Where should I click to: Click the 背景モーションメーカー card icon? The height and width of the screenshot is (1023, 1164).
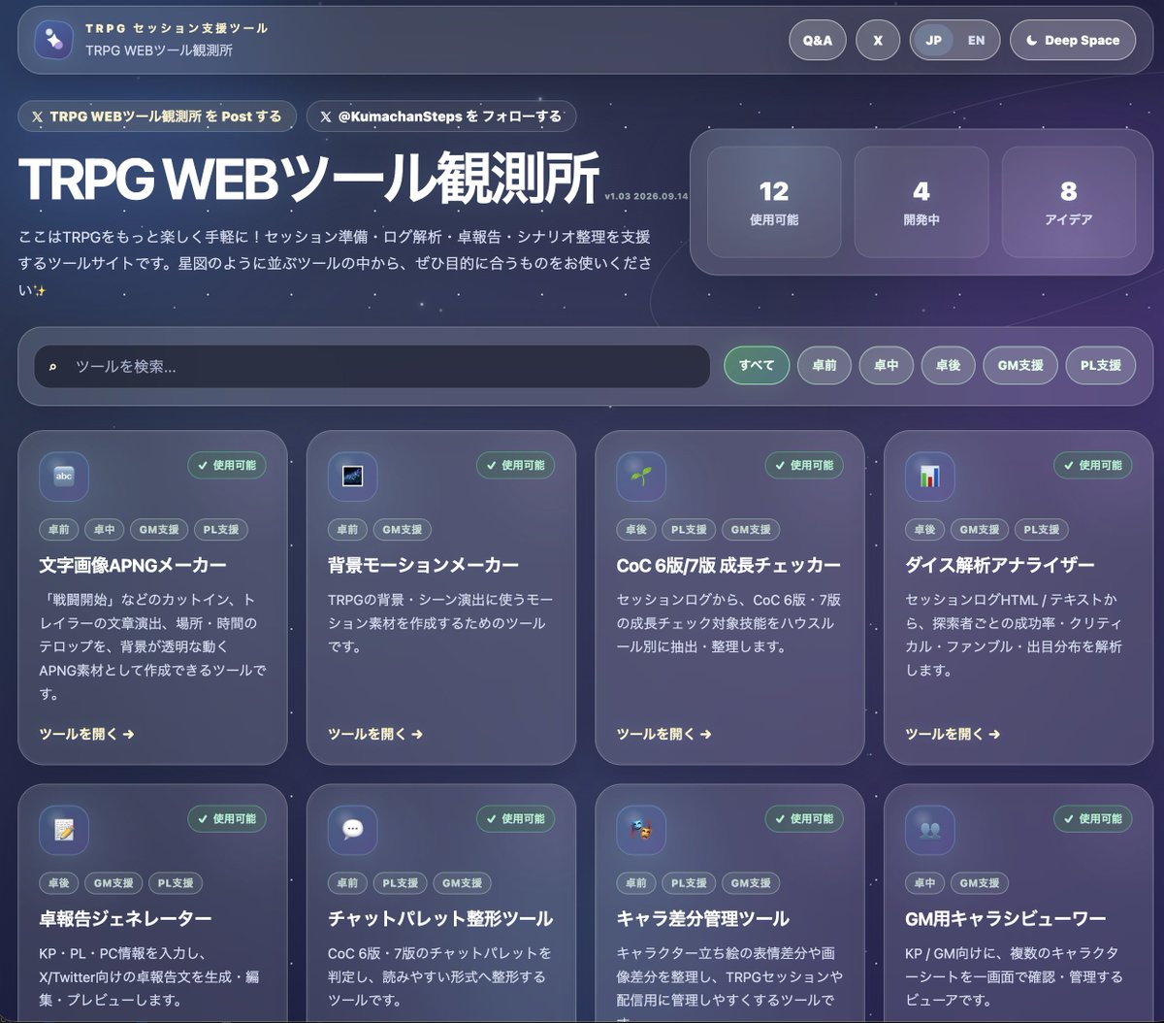point(352,477)
